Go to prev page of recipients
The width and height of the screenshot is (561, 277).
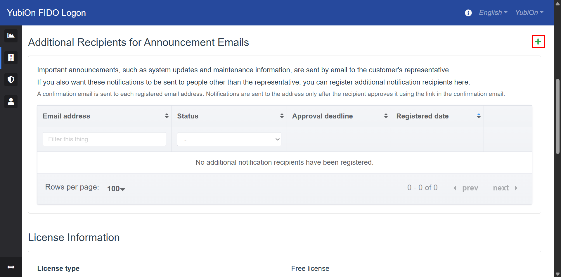[466, 188]
